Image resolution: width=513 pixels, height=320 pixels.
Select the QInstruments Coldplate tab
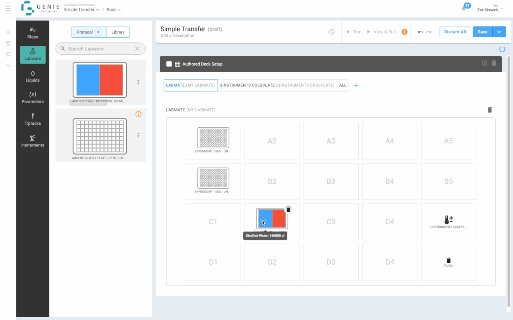[277, 85]
